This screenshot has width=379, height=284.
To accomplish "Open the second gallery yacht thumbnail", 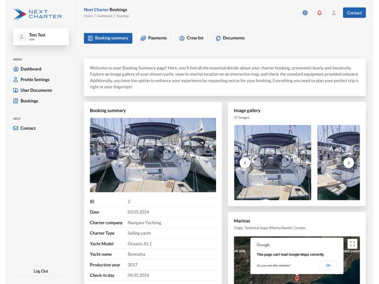I will [x=338, y=162].
